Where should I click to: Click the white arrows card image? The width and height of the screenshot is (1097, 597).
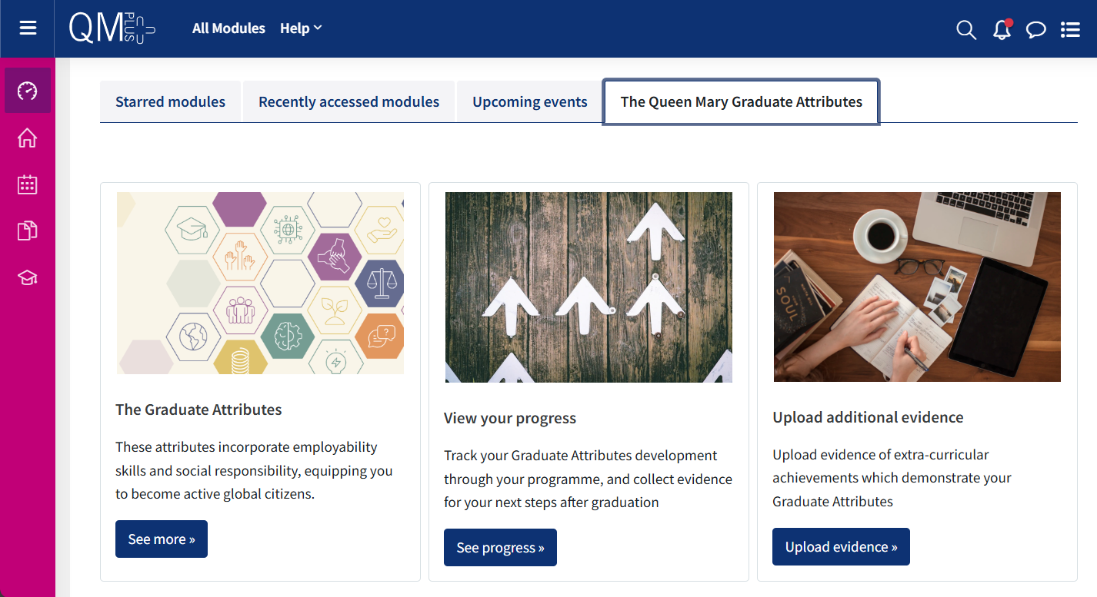point(589,287)
